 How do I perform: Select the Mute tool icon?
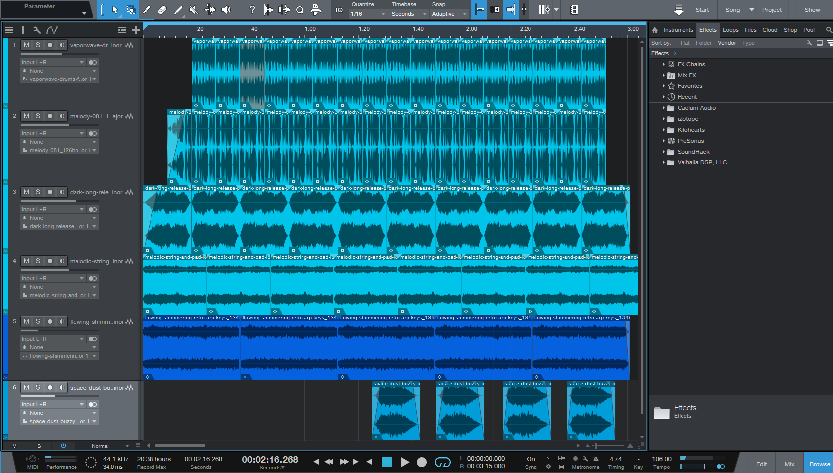click(194, 10)
